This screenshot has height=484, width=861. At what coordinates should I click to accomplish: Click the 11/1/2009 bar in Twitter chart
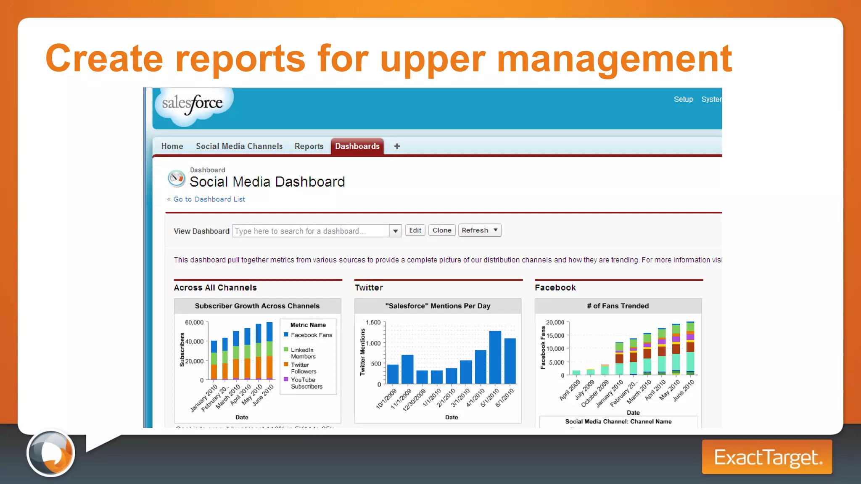(x=407, y=369)
